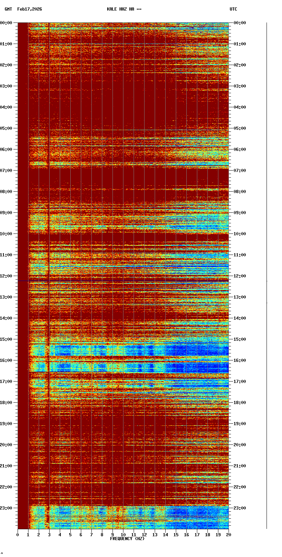This screenshot has width=282, height=557.
Task: Select the 07:00 label on right axis
Action: click(240, 171)
